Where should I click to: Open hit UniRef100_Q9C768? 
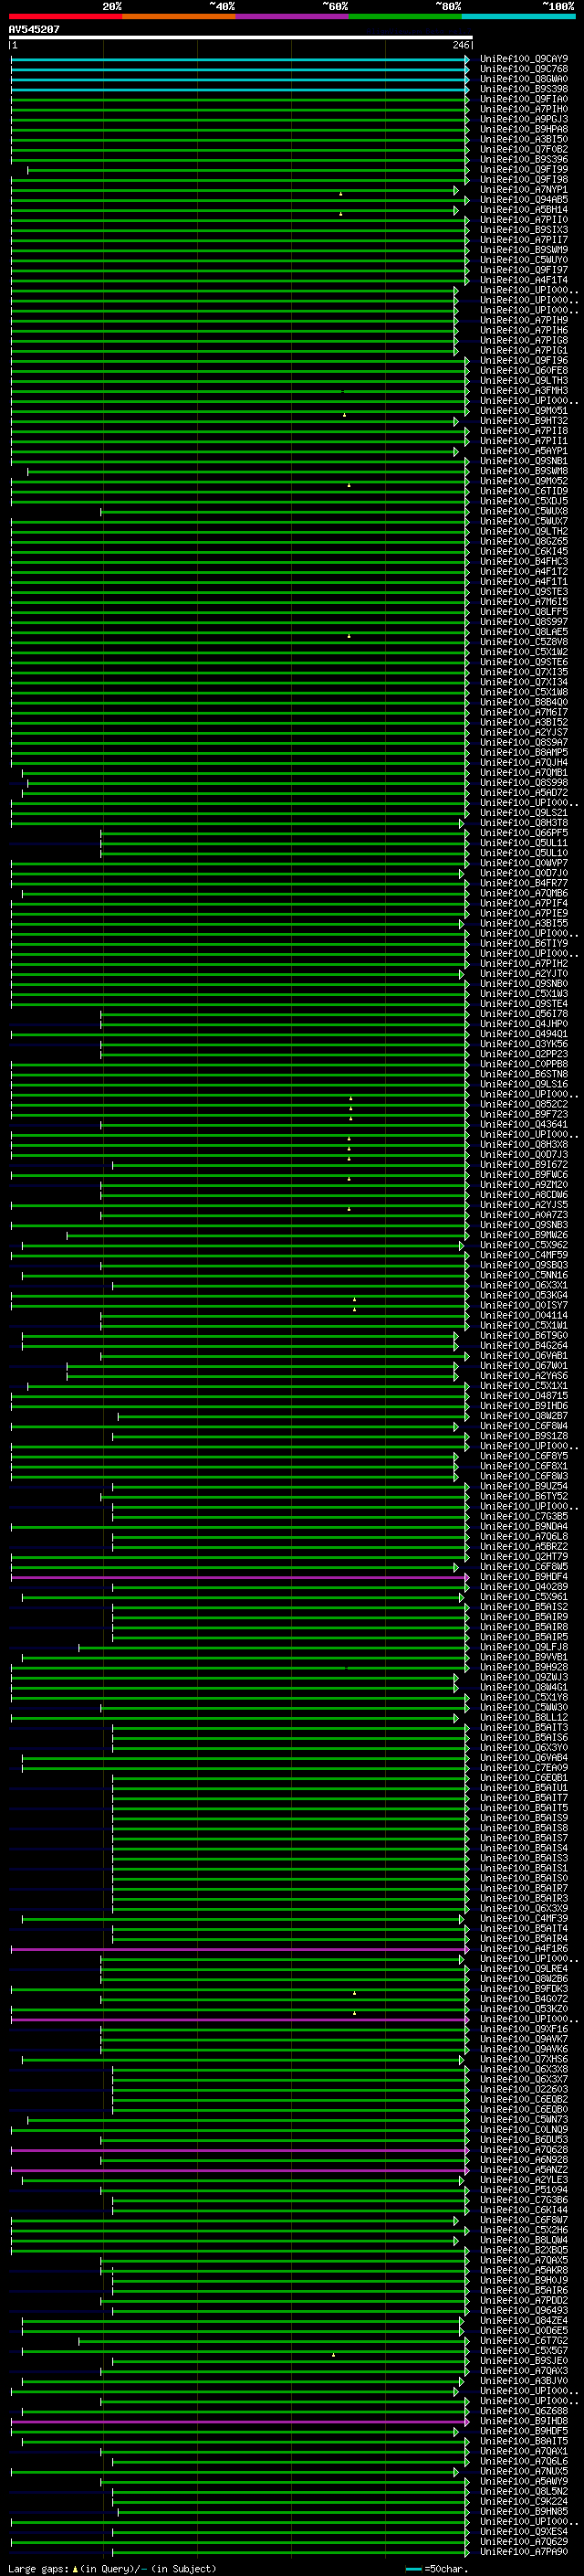(523, 69)
